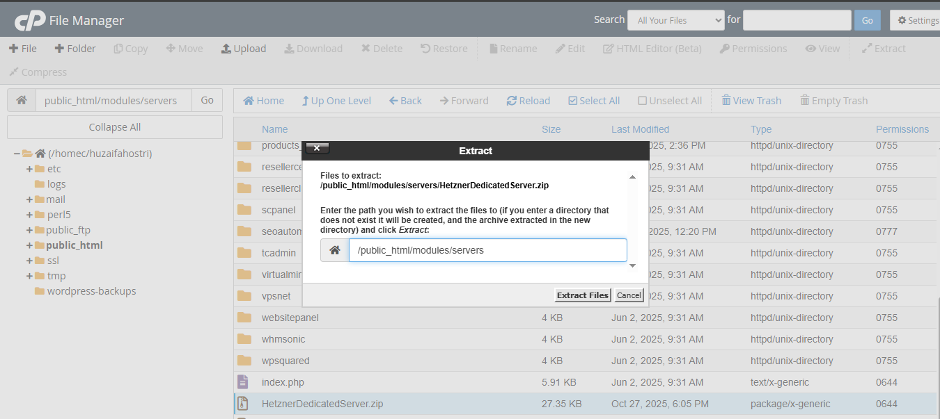This screenshot has height=419, width=940.
Task: Click the Extract Files button
Action: (582, 295)
